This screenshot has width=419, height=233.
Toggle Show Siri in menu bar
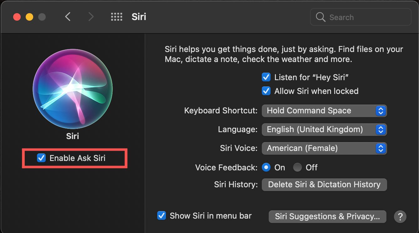click(162, 215)
